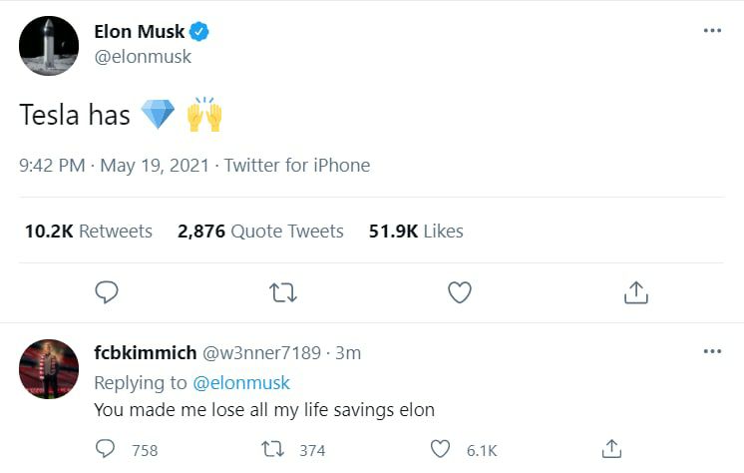
Task: View the 10.2K Retweets list
Action: [x=88, y=232]
